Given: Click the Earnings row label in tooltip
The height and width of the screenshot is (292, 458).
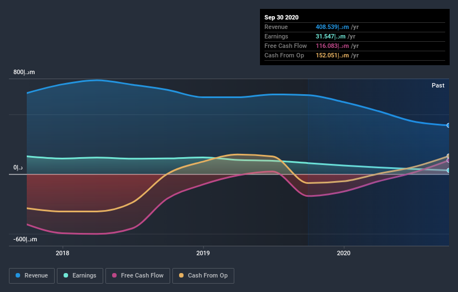Looking at the screenshot, I should [x=276, y=36].
